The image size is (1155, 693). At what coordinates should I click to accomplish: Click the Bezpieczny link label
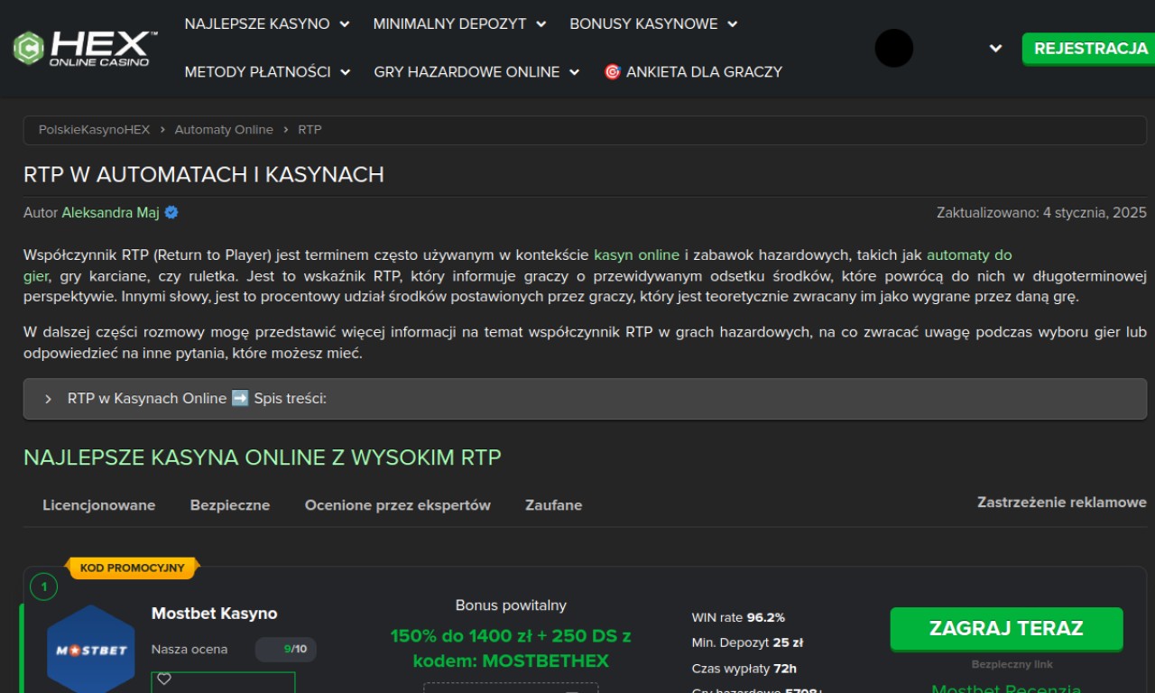click(x=1012, y=664)
